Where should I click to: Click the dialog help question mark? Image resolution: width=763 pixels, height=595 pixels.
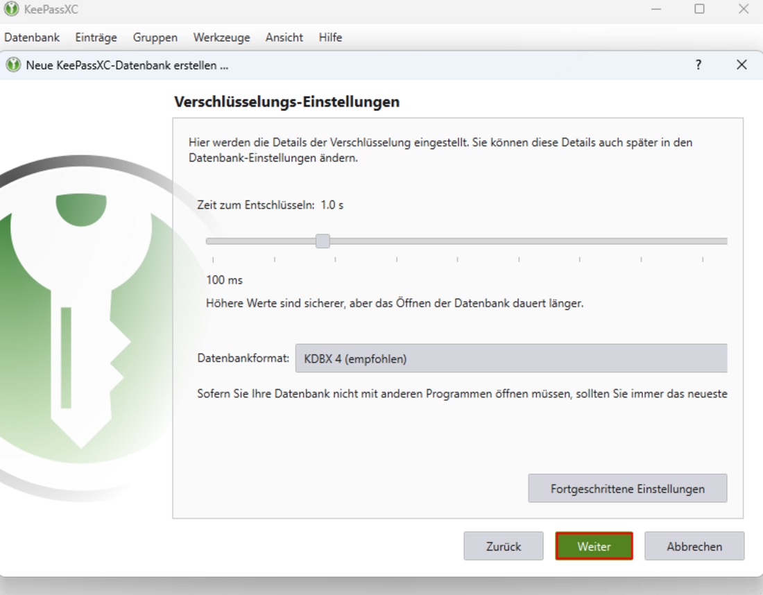click(x=698, y=64)
